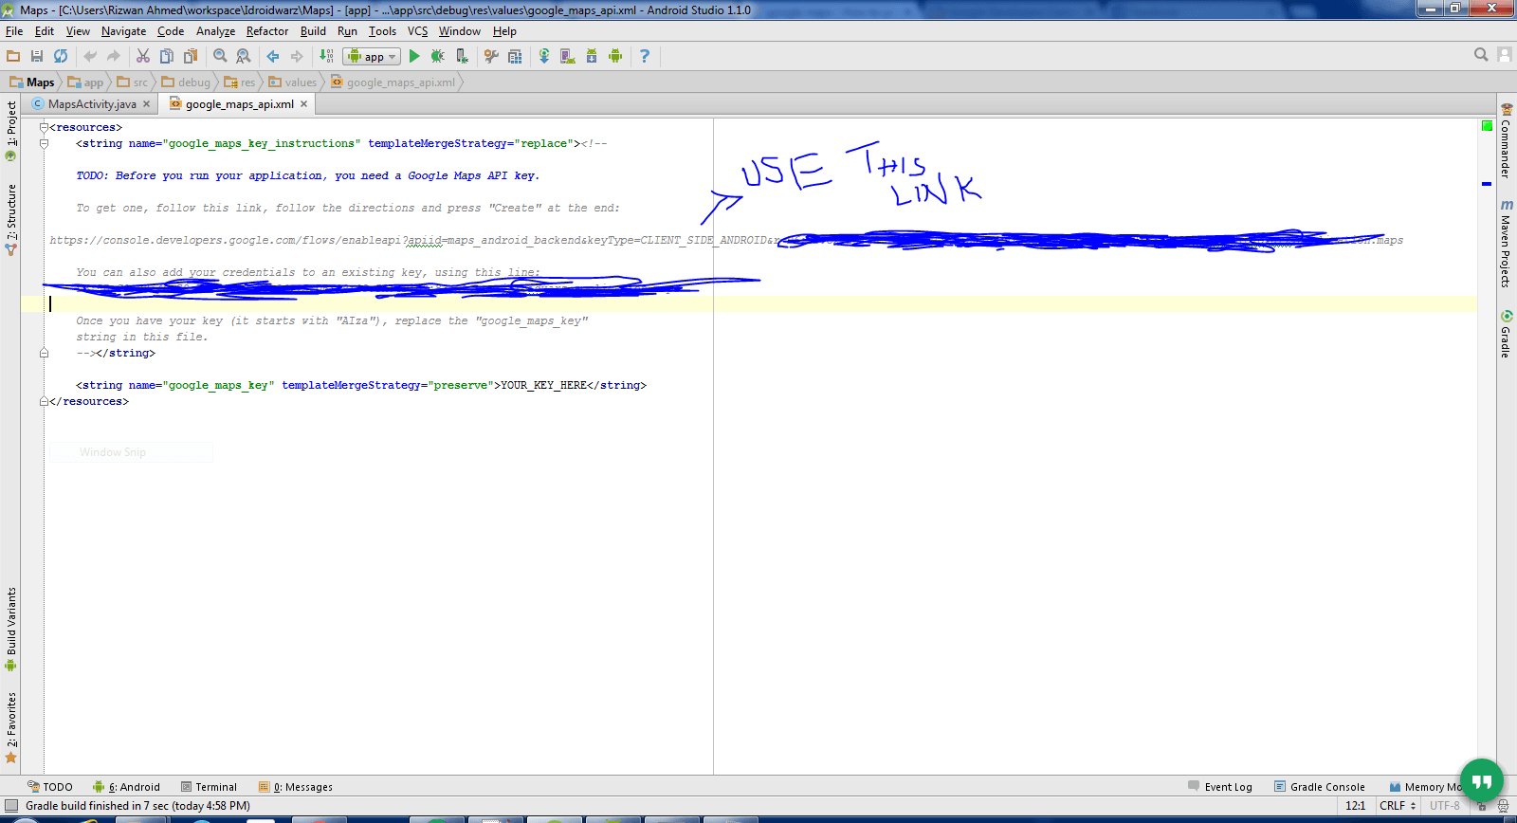Open Project Structure toolbar icon
The width and height of the screenshot is (1517, 823).
515,56
